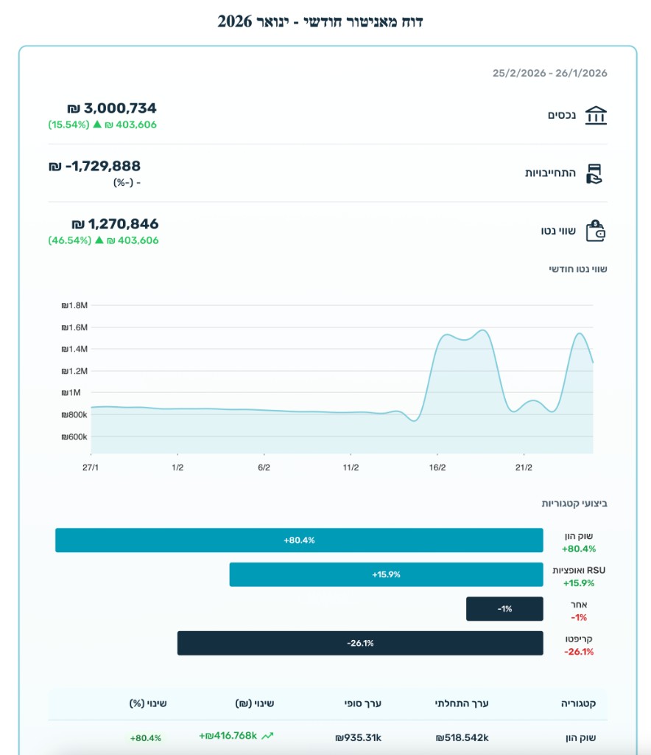Select the +80.4% שוק הון performance bar
651x755 pixels.
tap(299, 540)
